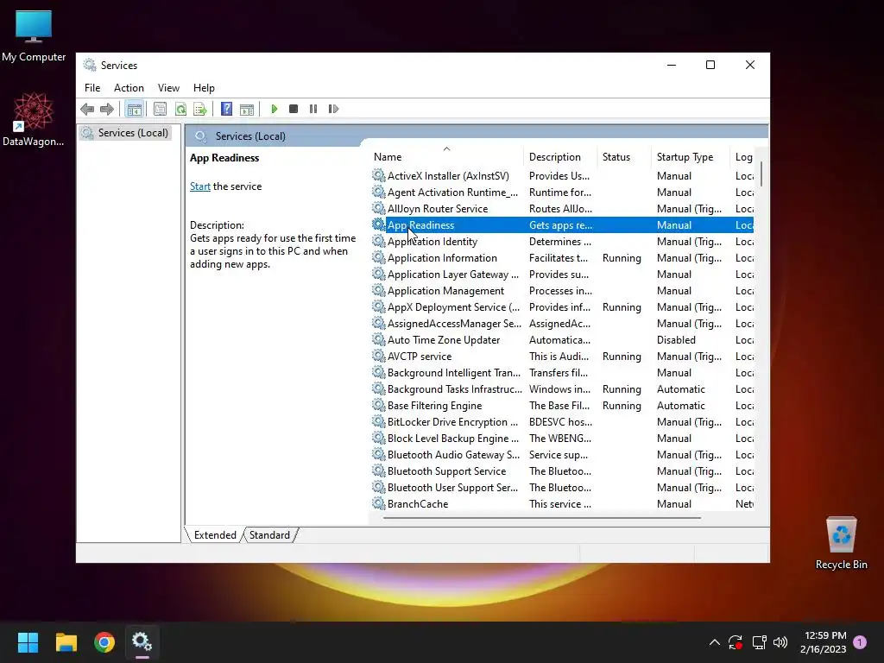The image size is (884, 663).
Task: Click the Stop Service square icon
Action: [294, 109]
